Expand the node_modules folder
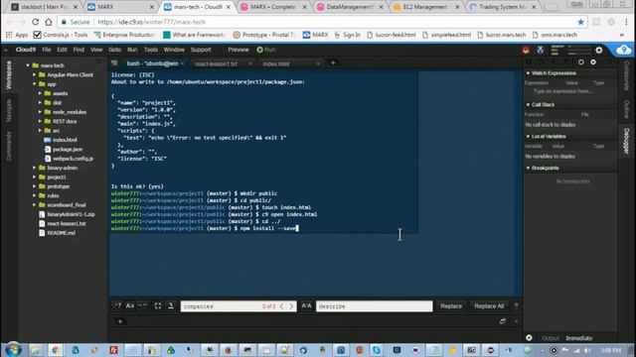 (40, 112)
